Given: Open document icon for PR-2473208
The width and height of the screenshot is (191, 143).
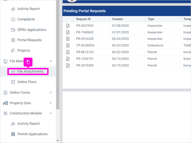Looking at the screenshot, I should (x=68, y=66).
